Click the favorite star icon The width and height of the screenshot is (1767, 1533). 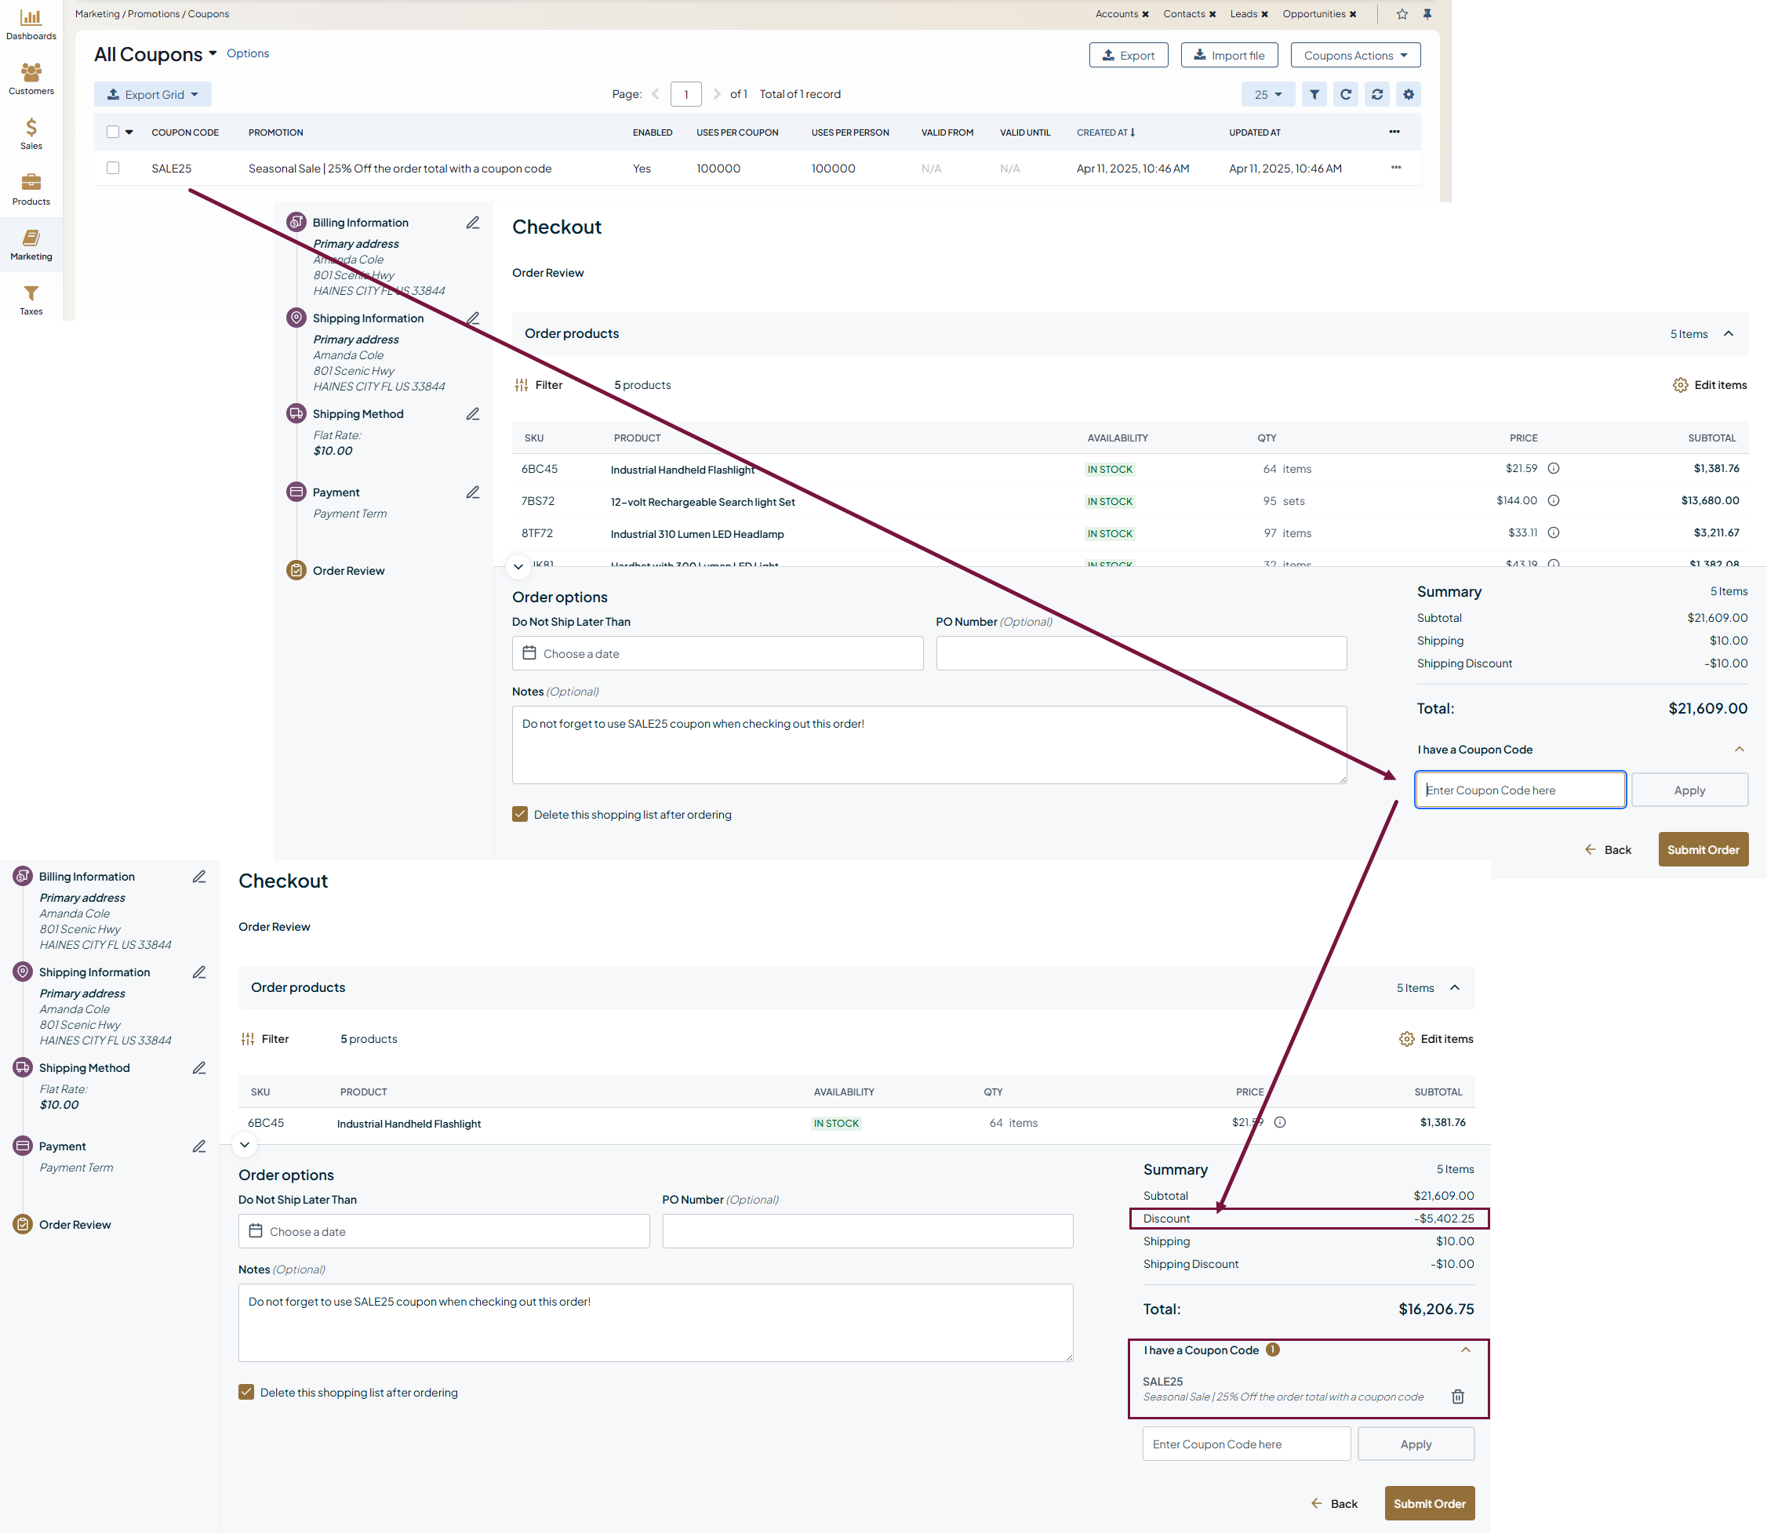(1402, 13)
